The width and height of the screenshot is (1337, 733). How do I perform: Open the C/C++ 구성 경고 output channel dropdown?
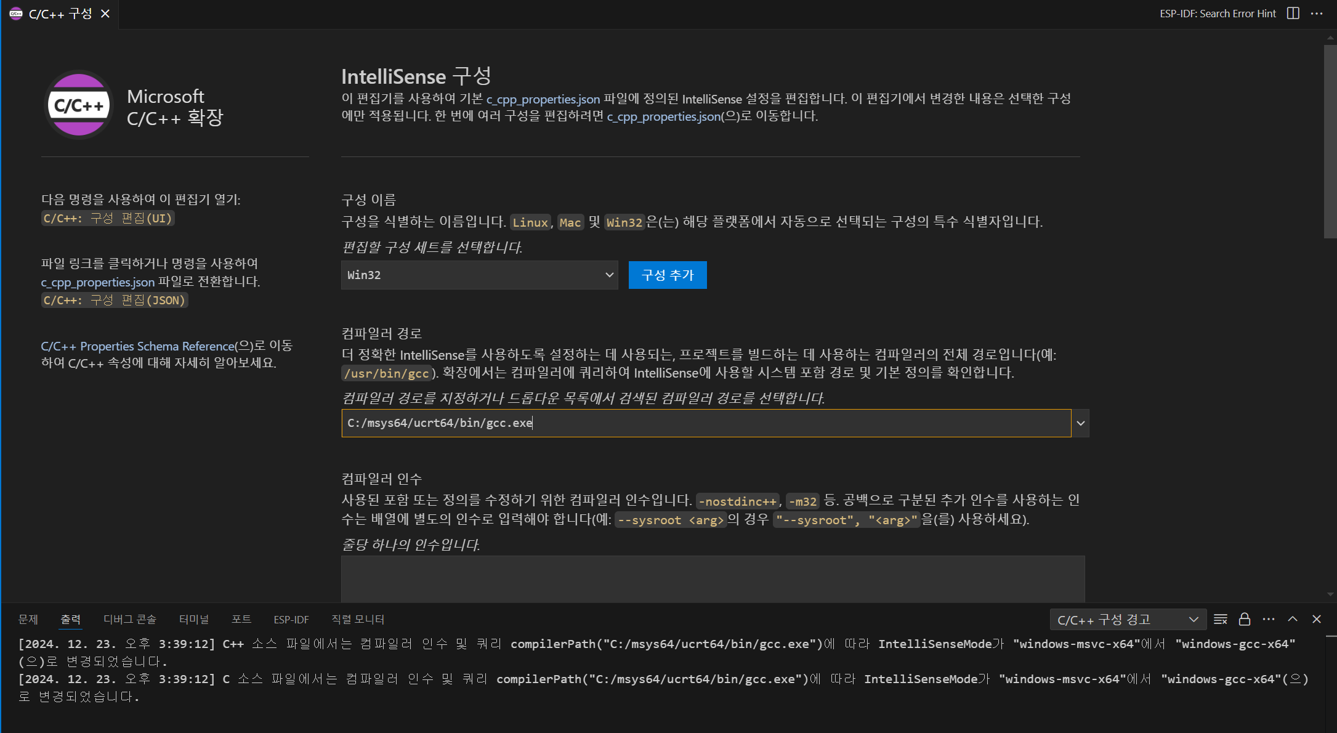tap(1126, 620)
